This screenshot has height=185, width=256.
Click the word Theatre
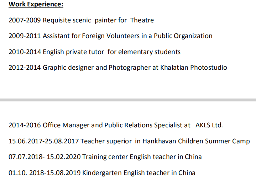[142, 20]
